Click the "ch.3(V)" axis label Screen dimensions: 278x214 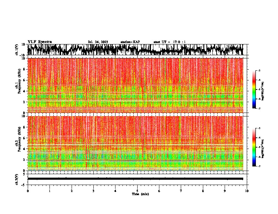tap(17, 179)
